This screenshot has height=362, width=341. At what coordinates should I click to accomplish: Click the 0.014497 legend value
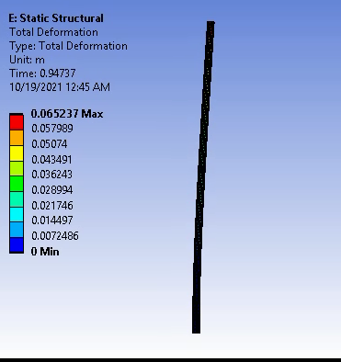pos(52,221)
